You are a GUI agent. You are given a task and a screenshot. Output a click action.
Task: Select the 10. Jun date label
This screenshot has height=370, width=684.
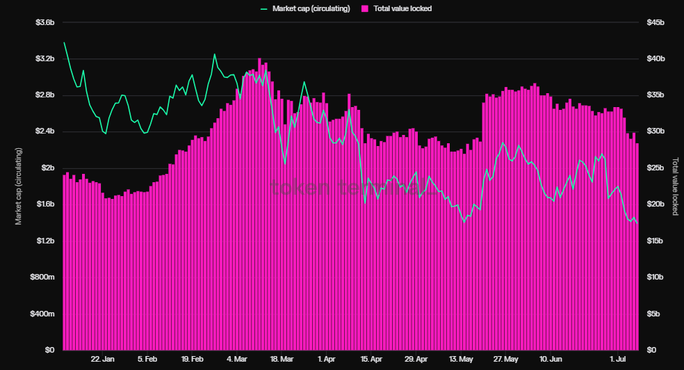pyautogui.click(x=551, y=359)
